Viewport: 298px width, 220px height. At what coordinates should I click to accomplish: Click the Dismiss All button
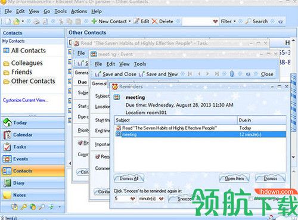pos(129,178)
